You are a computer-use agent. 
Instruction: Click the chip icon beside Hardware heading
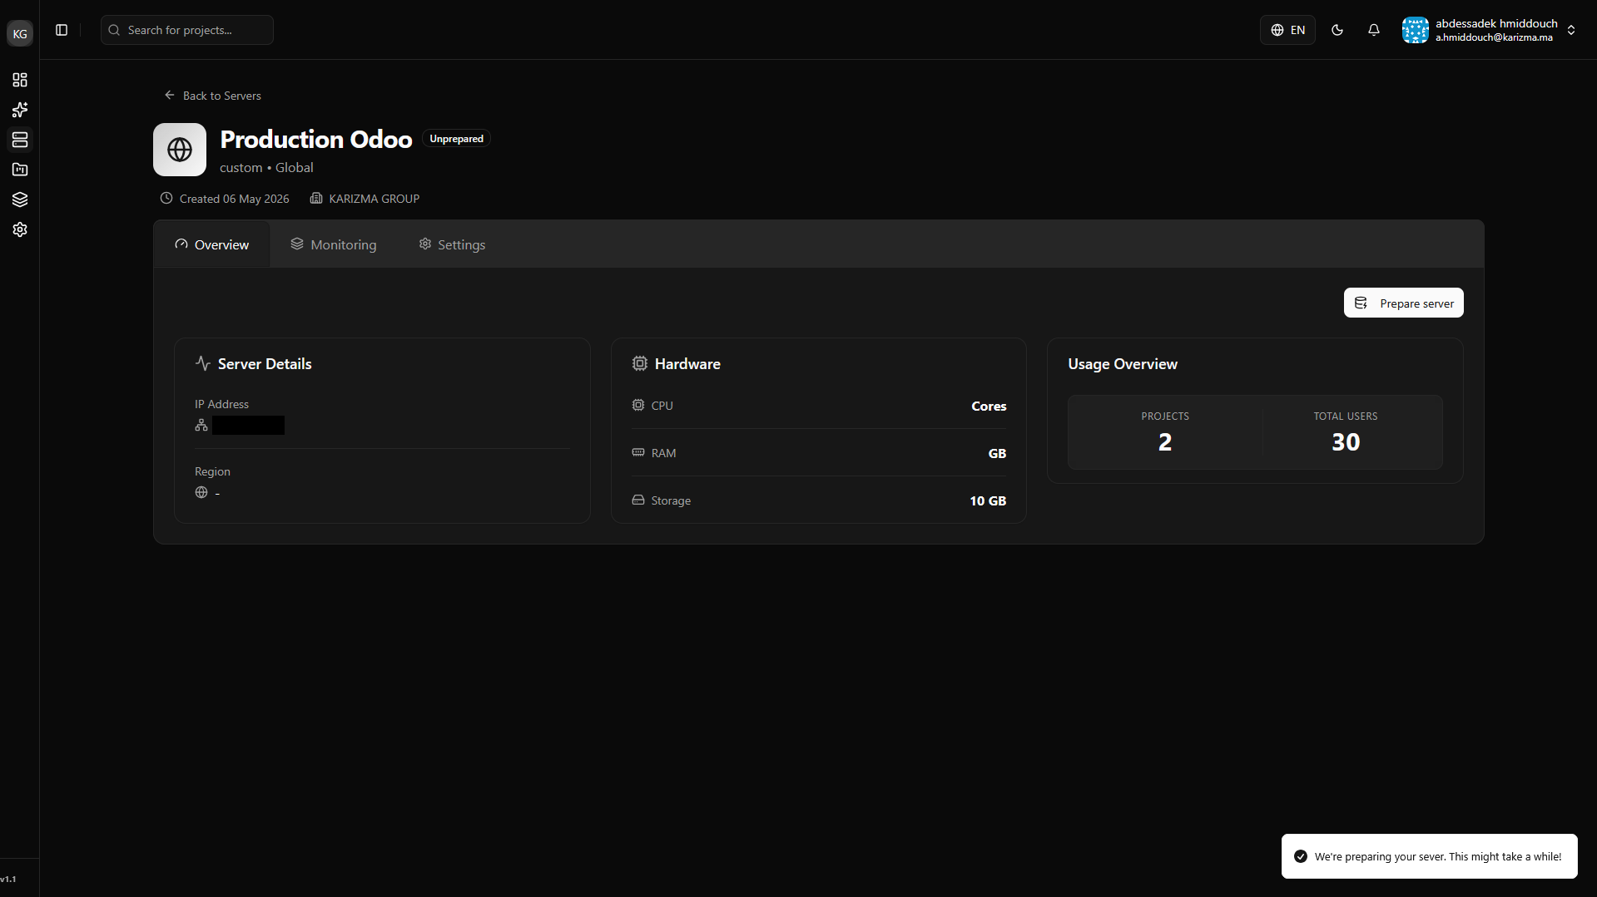(x=639, y=363)
